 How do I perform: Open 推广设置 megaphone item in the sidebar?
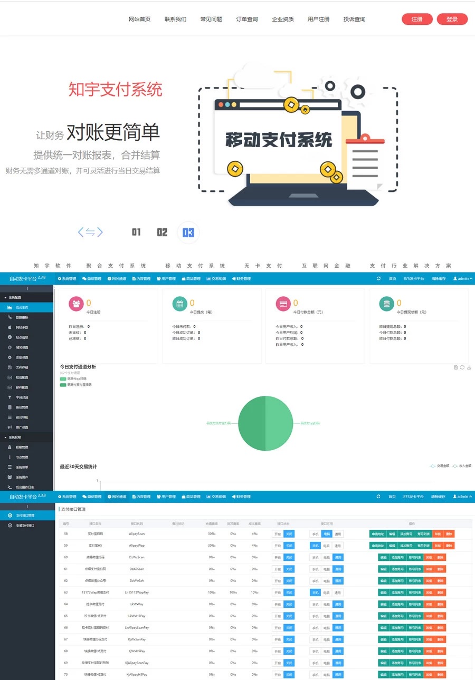(22, 428)
